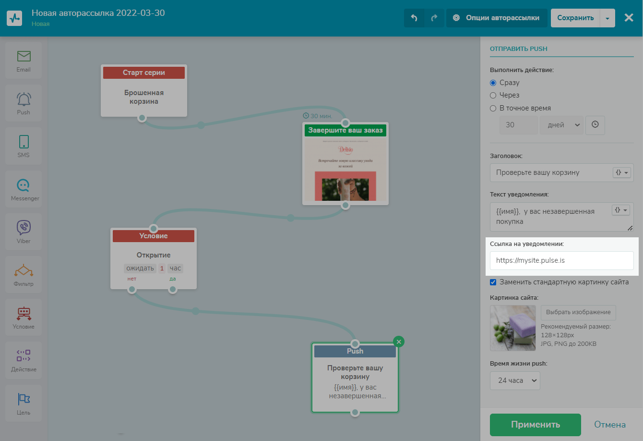Open the dropdown arrow next to Сохранить

pos(607,18)
